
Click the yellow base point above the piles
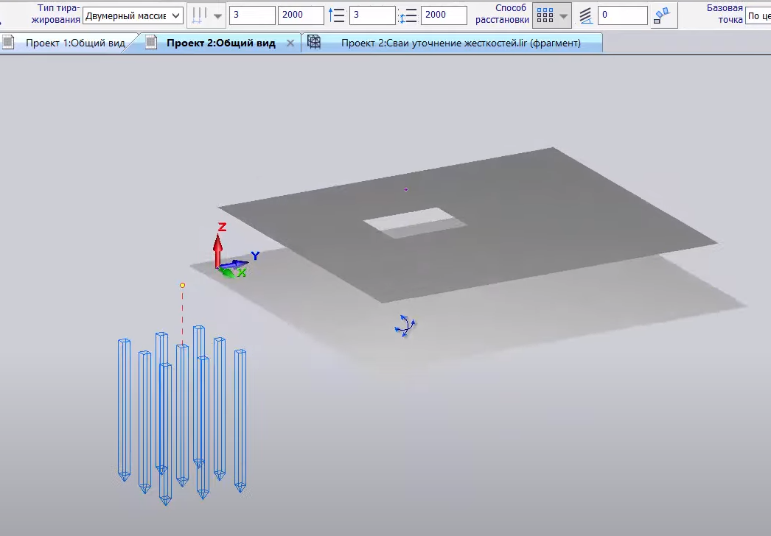point(183,285)
